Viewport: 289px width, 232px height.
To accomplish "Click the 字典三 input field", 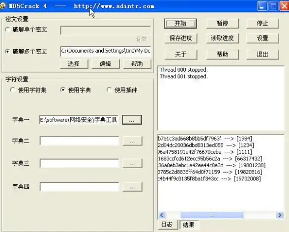I will click(80, 163).
